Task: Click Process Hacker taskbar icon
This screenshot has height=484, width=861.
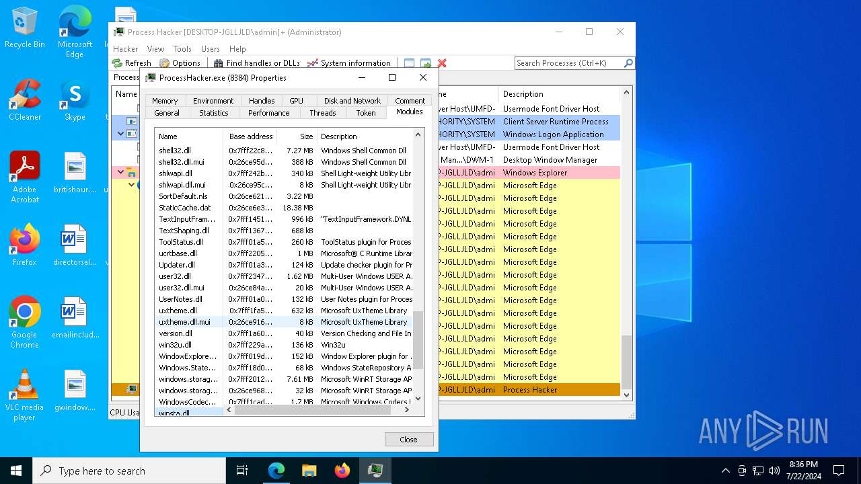Action: pos(375,471)
